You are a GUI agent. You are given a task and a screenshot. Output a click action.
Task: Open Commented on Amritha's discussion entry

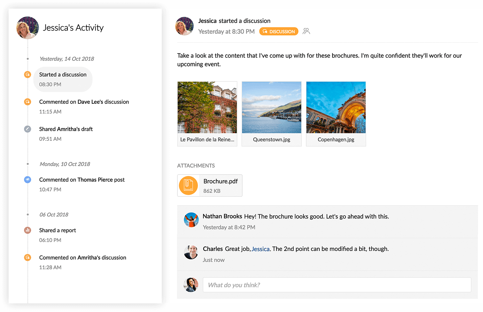[82, 262]
